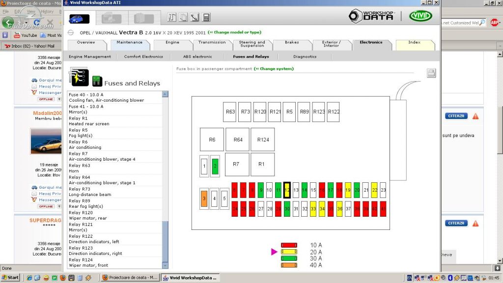Image resolution: width=503 pixels, height=283 pixels.
Task: Click the Workshop Data logo
Action: click(372, 16)
